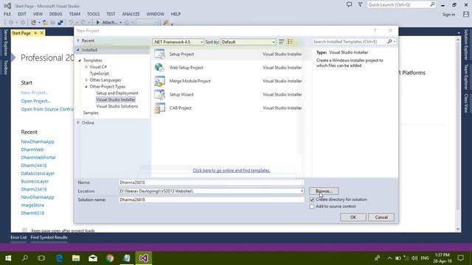
Task: Switch template list to small icons view
Action: pyautogui.click(x=282, y=42)
